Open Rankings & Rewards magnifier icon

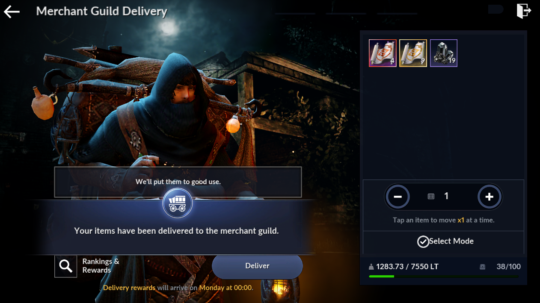point(65,266)
